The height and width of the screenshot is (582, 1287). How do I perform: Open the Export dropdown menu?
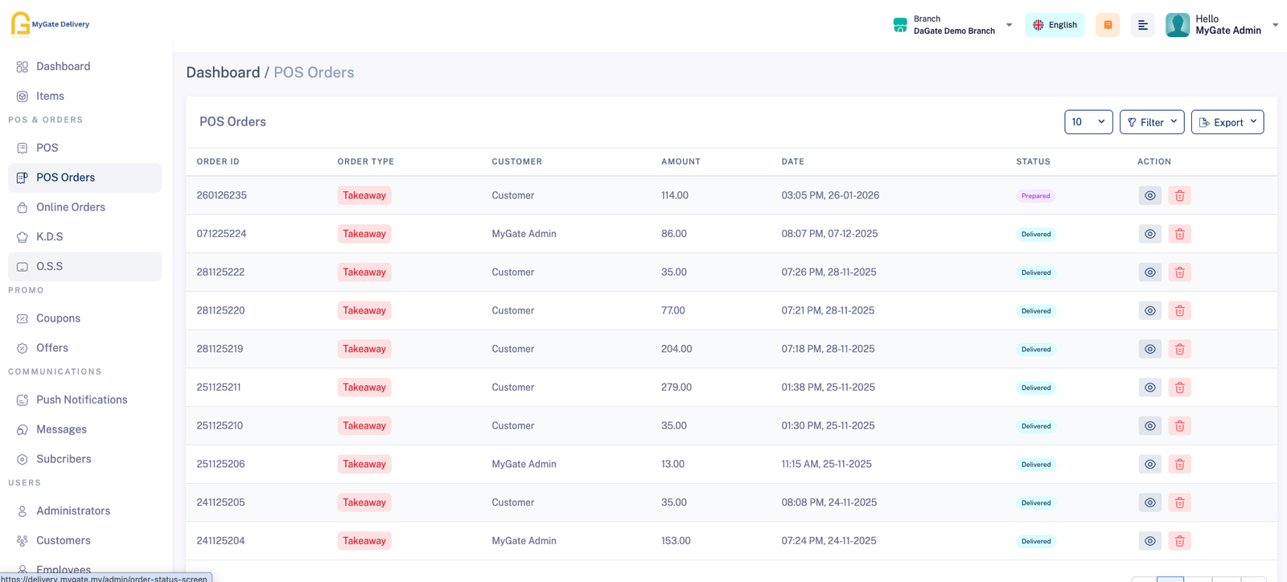(1227, 122)
